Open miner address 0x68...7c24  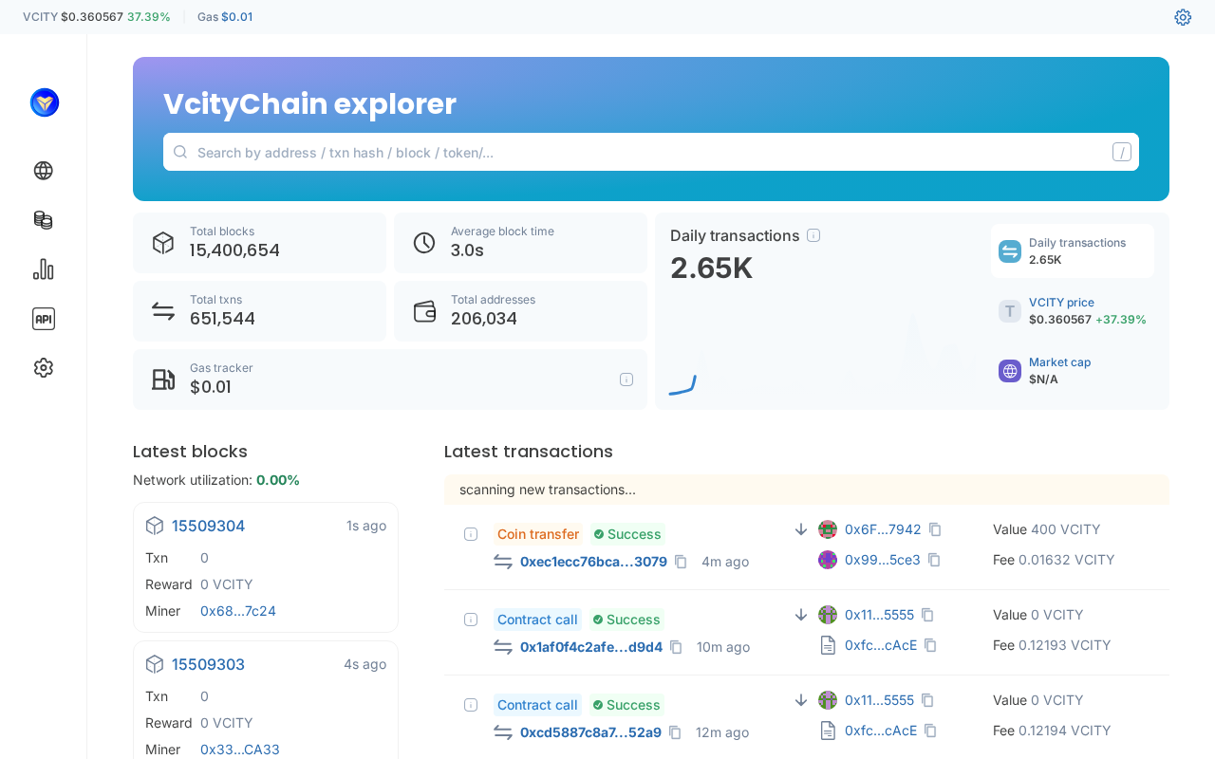(x=238, y=611)
